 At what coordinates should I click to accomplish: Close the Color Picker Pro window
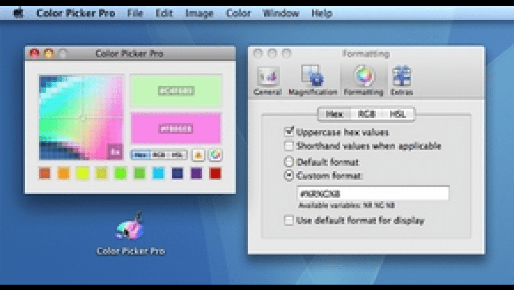pos(34,53)
